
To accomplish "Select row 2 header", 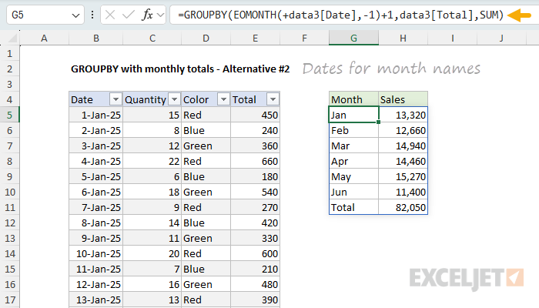I will pos(9,69).
